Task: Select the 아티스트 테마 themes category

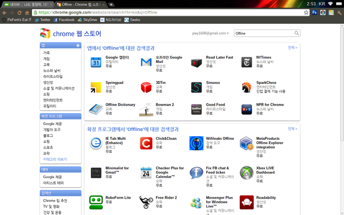Action: tap(53, 183)
